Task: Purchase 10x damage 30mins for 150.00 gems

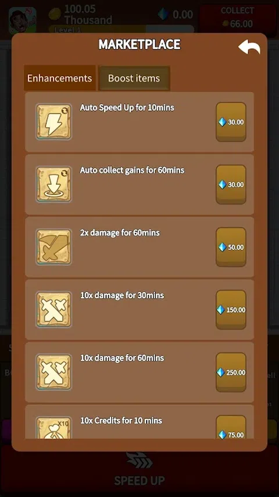Action: [x=231, y=309]
